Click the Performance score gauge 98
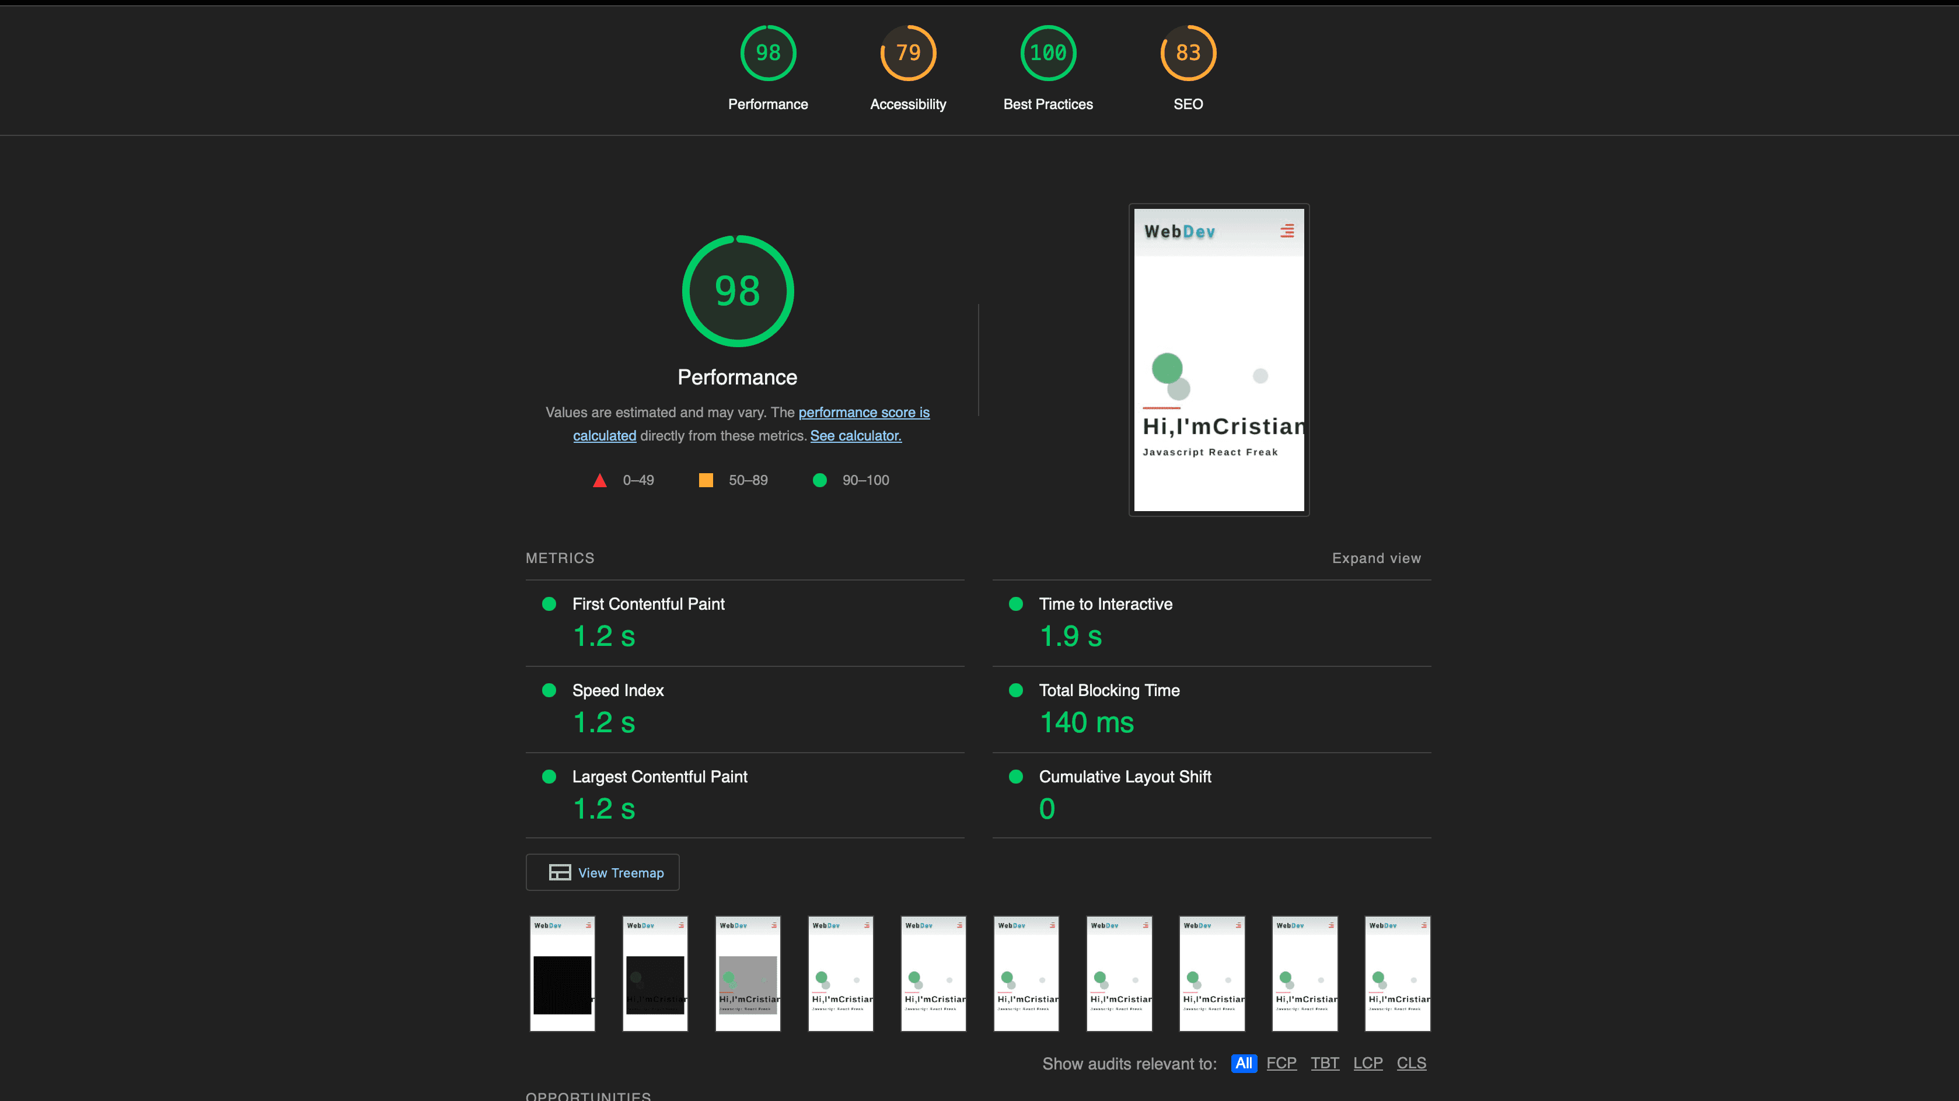1959x1101 pixels. click(768, 53)
